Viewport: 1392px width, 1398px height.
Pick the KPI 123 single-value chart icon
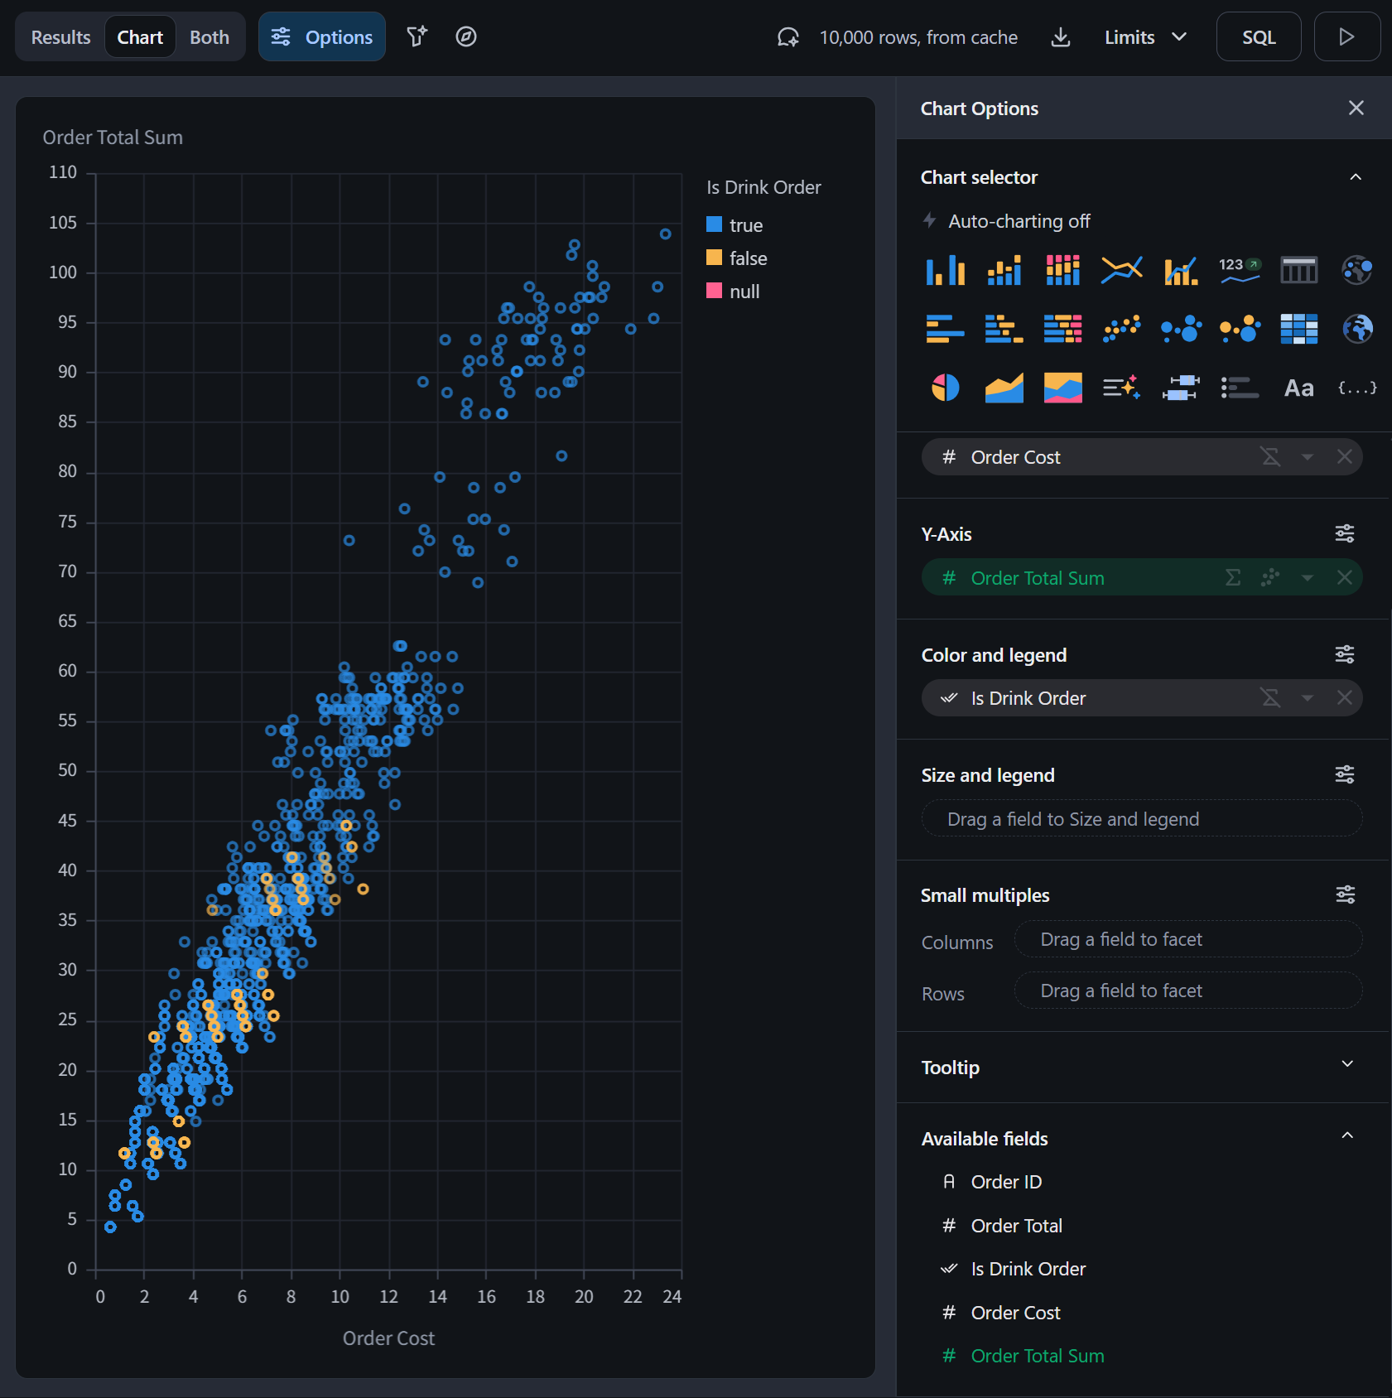coord(1239,270)
